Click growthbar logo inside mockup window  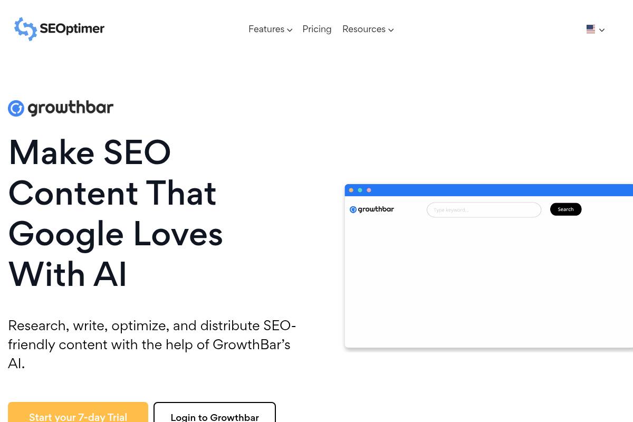[372, 209]
